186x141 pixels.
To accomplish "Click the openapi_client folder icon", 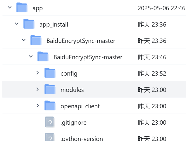I will click(50, 106).
